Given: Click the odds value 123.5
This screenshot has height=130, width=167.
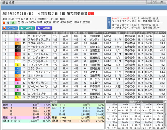Looking at the screenshot, I should [162, 76].
